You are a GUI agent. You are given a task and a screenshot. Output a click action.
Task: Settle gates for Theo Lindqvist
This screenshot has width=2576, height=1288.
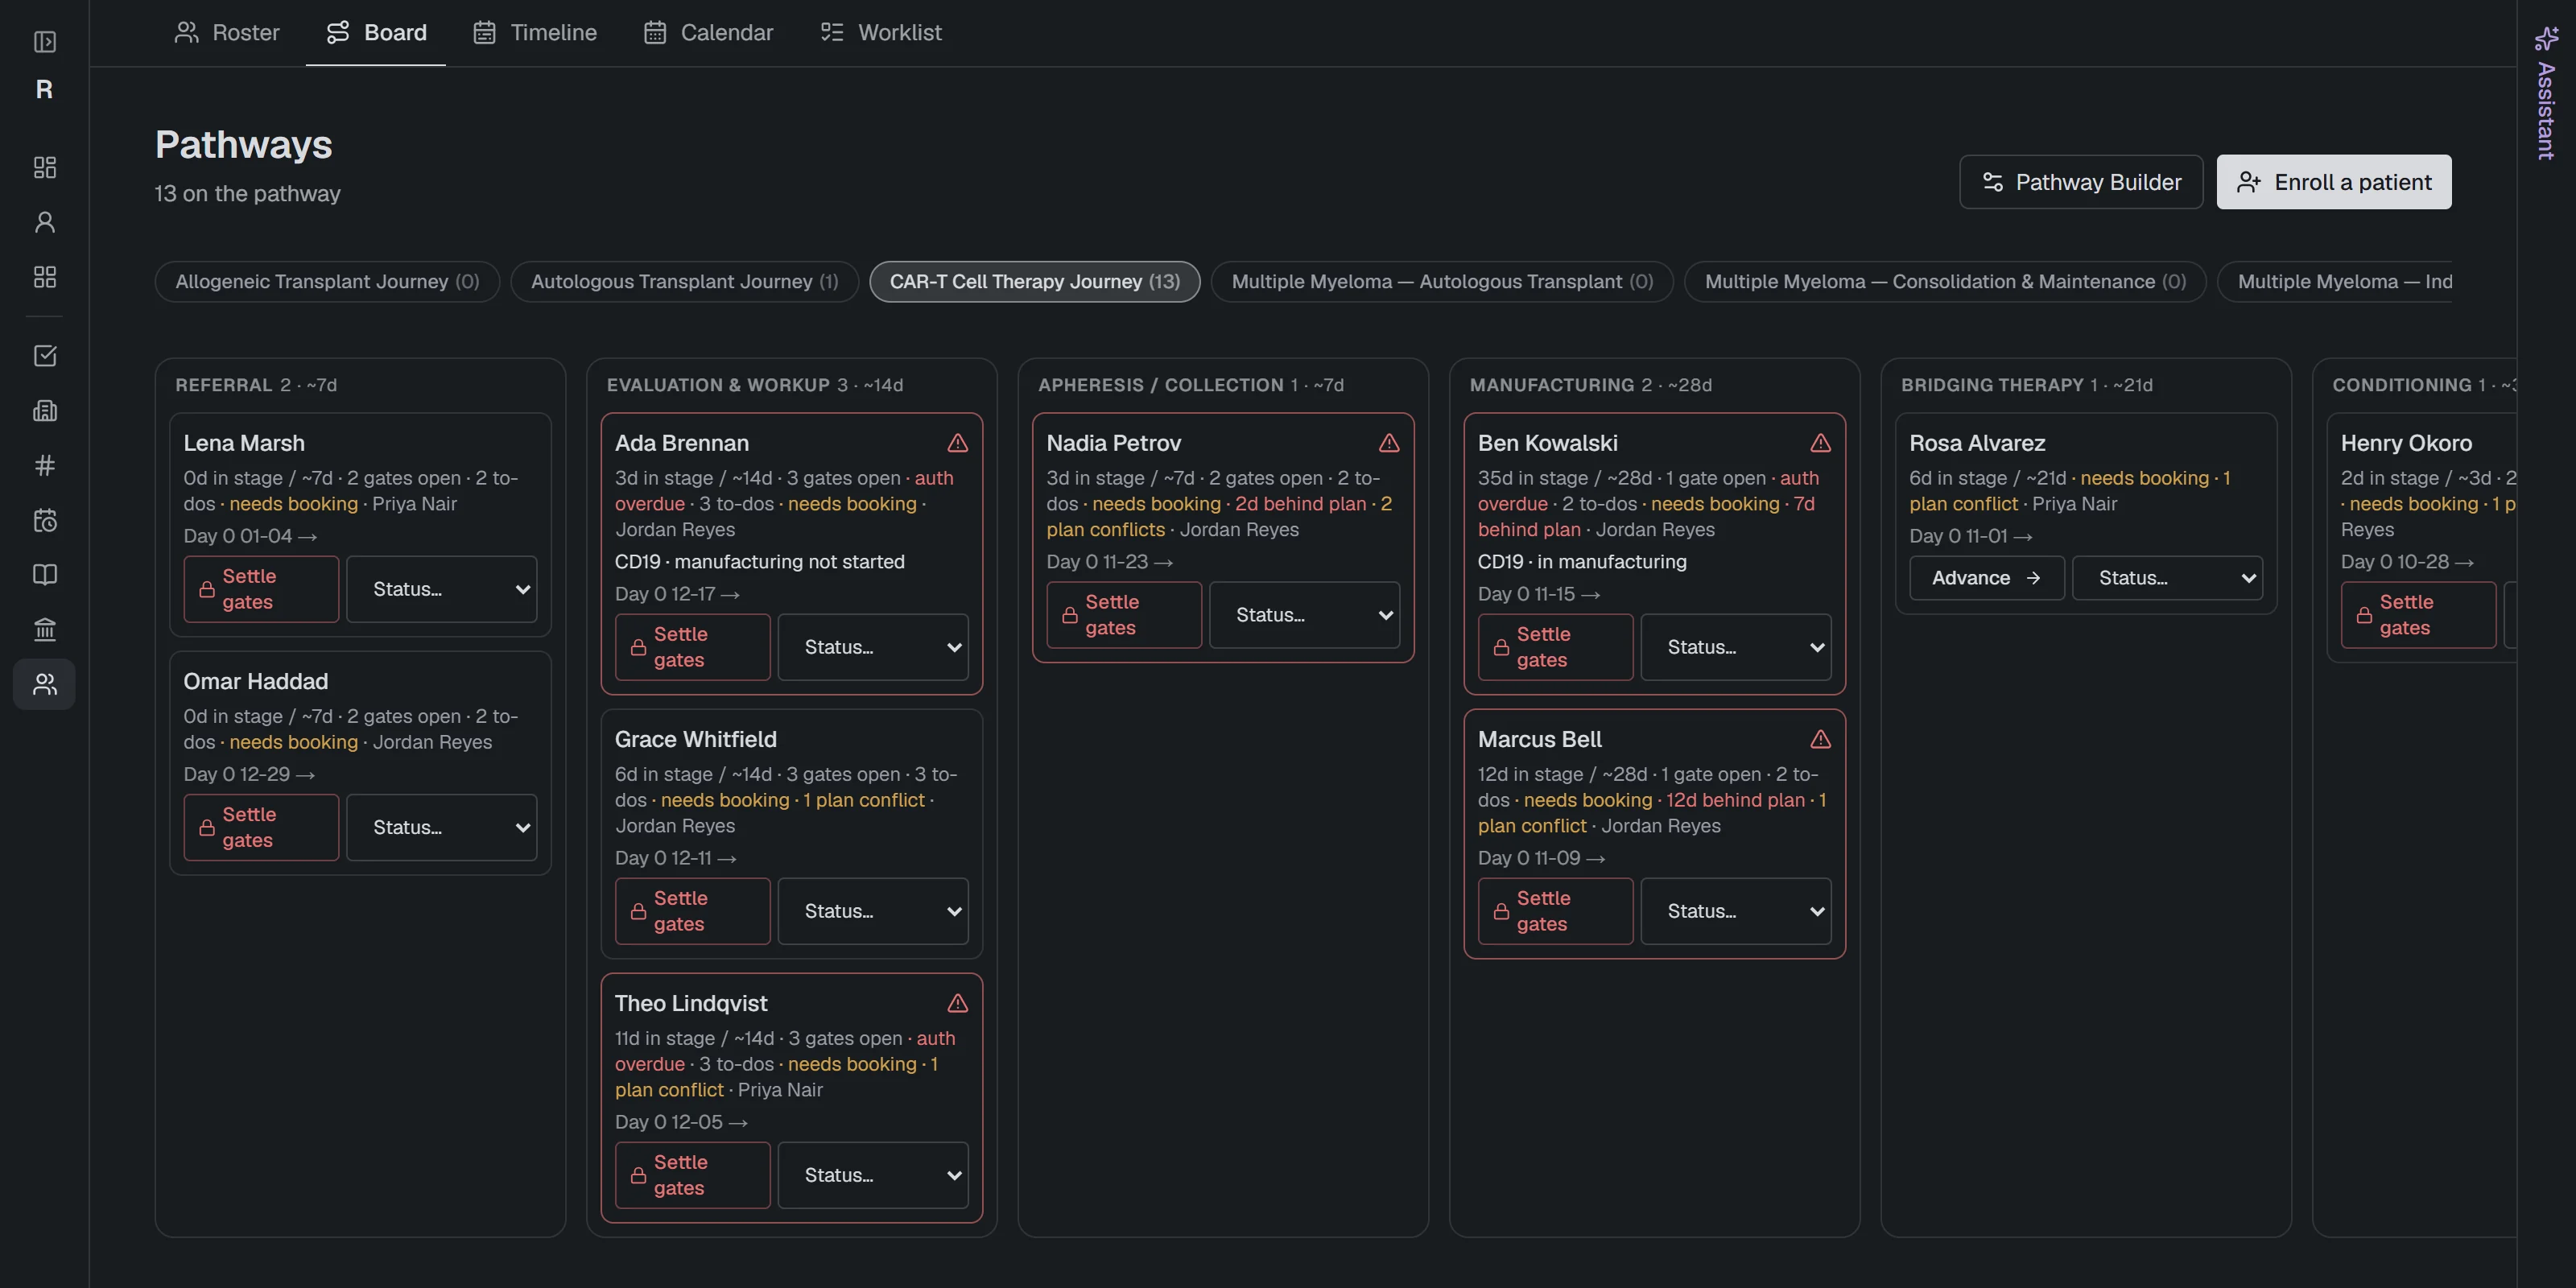tap(692, 1175)
